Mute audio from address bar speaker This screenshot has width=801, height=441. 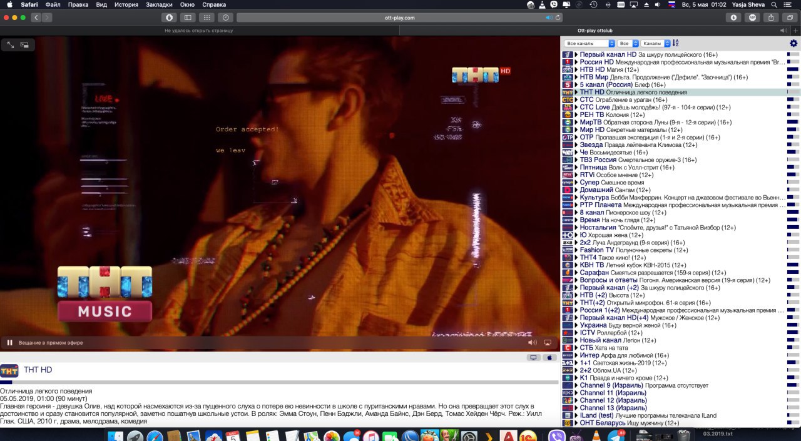point(550,18)
